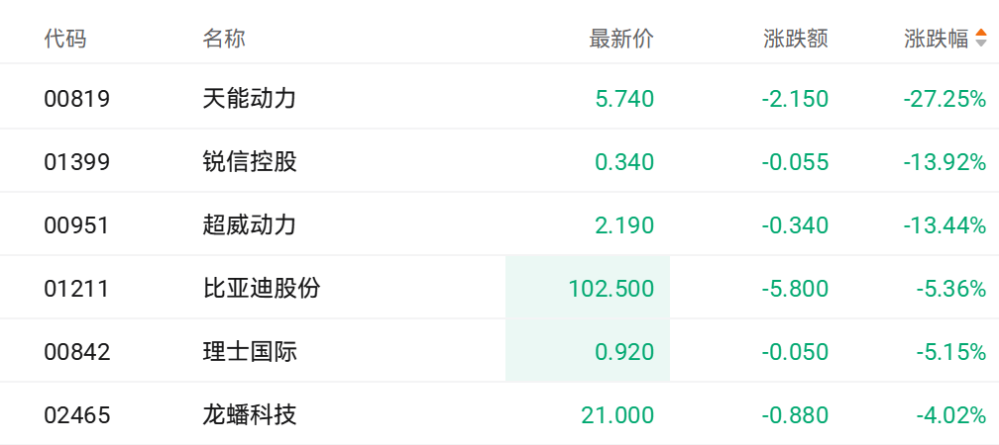Click highlighted price 102.500
This screenshot has width=999, height=445.
610,289
